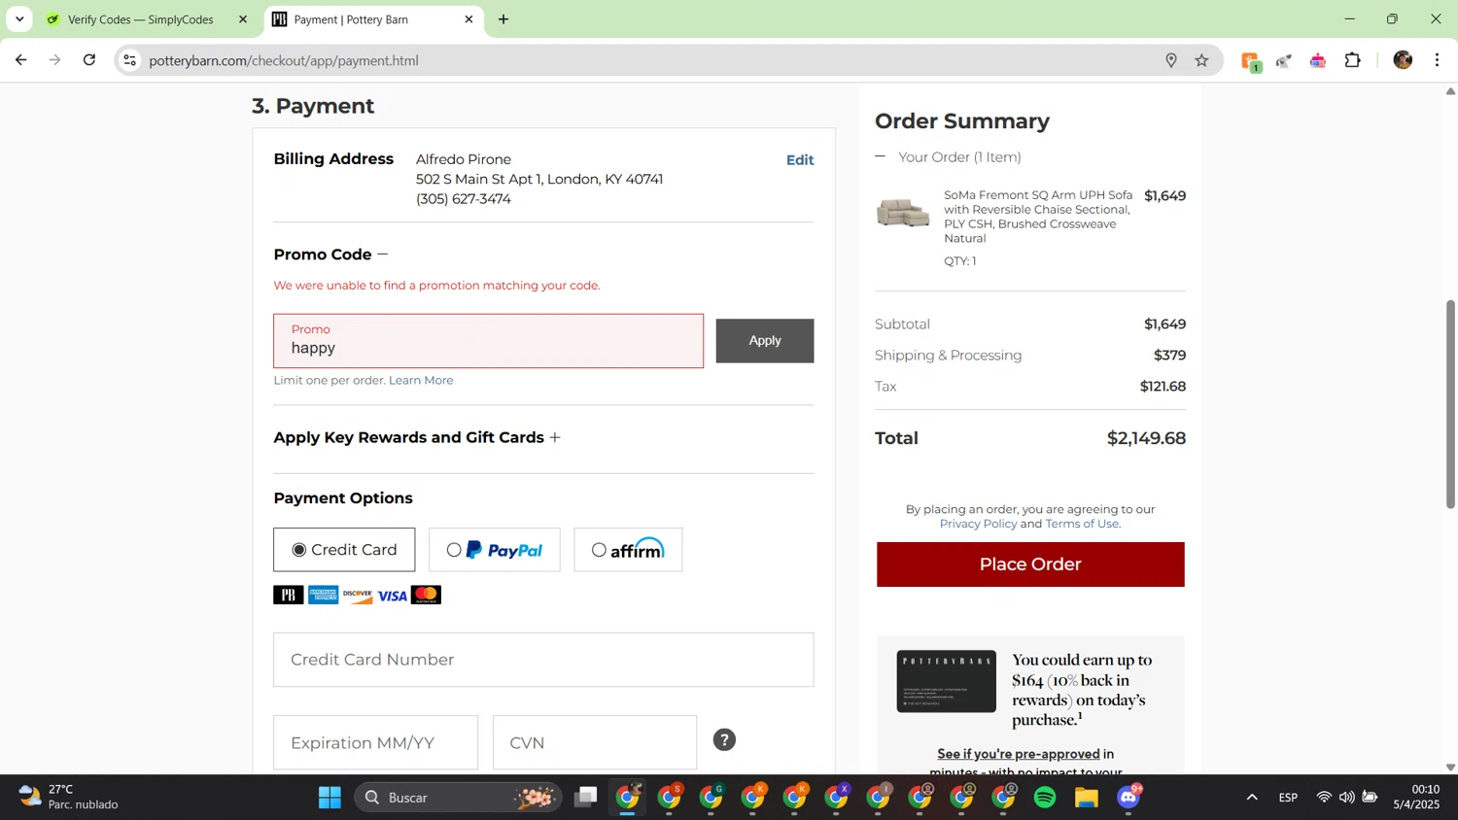Open Wi-Fi network tray icon
This screenshot has height=820, width=1458.
pos(1324,798)
